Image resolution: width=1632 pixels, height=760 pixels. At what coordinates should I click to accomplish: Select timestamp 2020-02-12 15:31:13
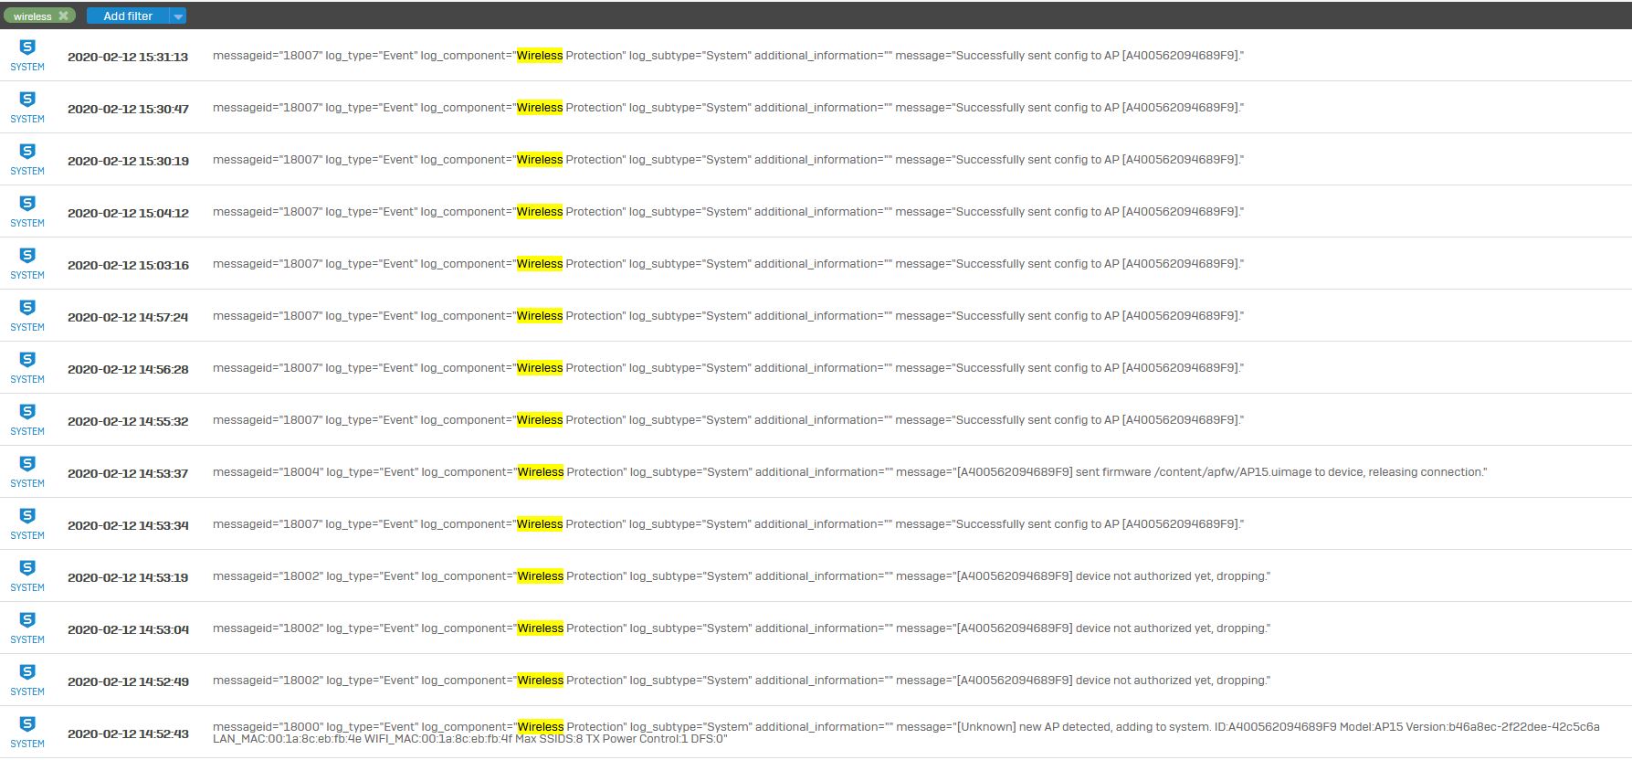tap(128, 57)
